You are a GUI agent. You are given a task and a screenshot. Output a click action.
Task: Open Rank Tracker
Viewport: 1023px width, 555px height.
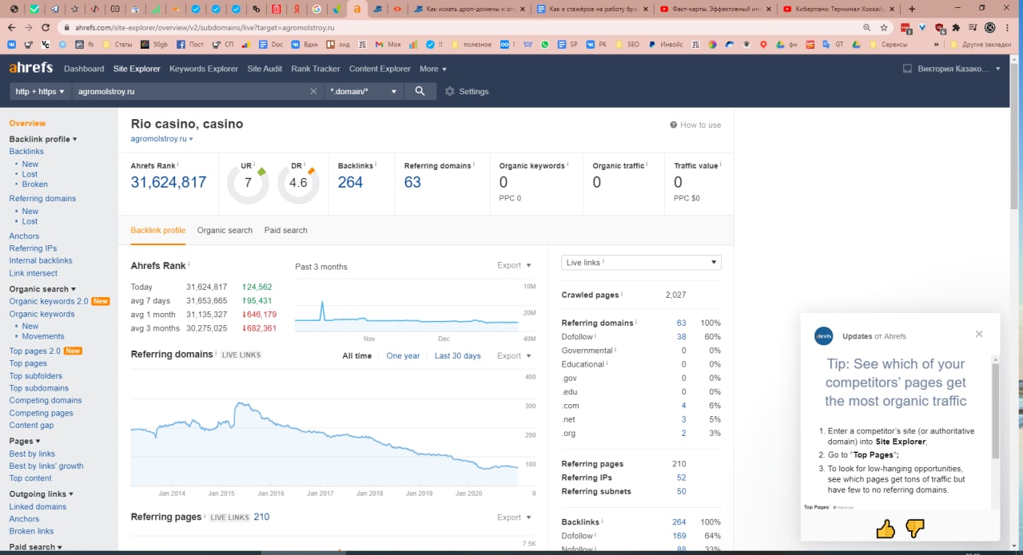316,69
